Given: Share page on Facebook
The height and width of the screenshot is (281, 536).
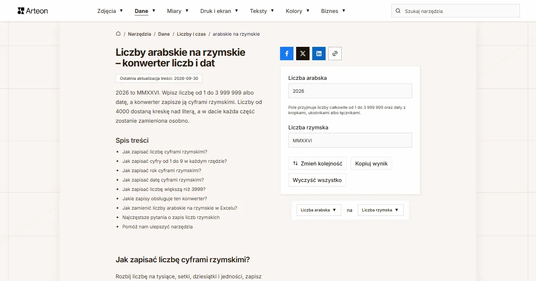Looking at the screenshot, I should [x=287, y=54].
